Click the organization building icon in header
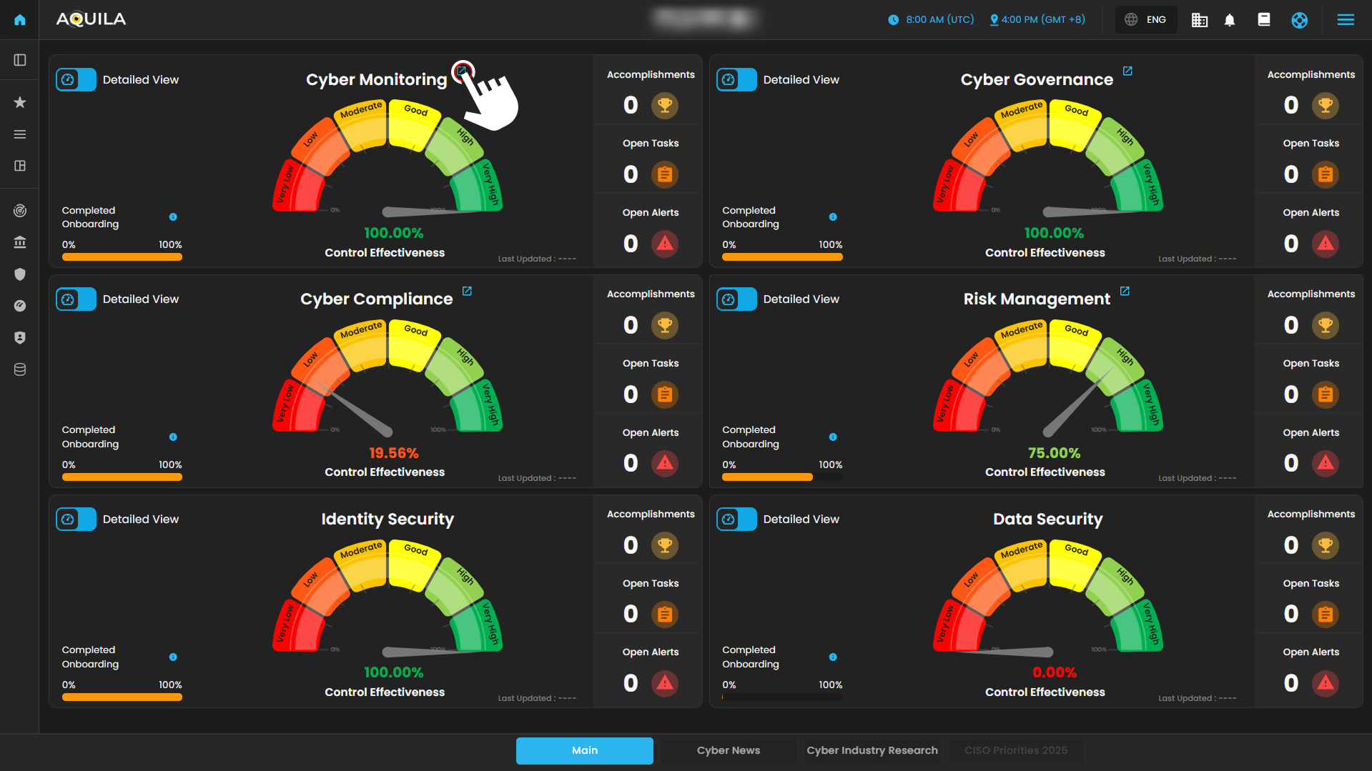This screenshot has height=771, width=1372. pyautogui.click(x=1199, y=20)
